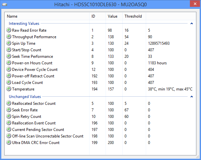This screenshot has height=160, width=201.
Task: Click the Threshold cell 60 for Spin Retry Count
Action: coord(126,117)
